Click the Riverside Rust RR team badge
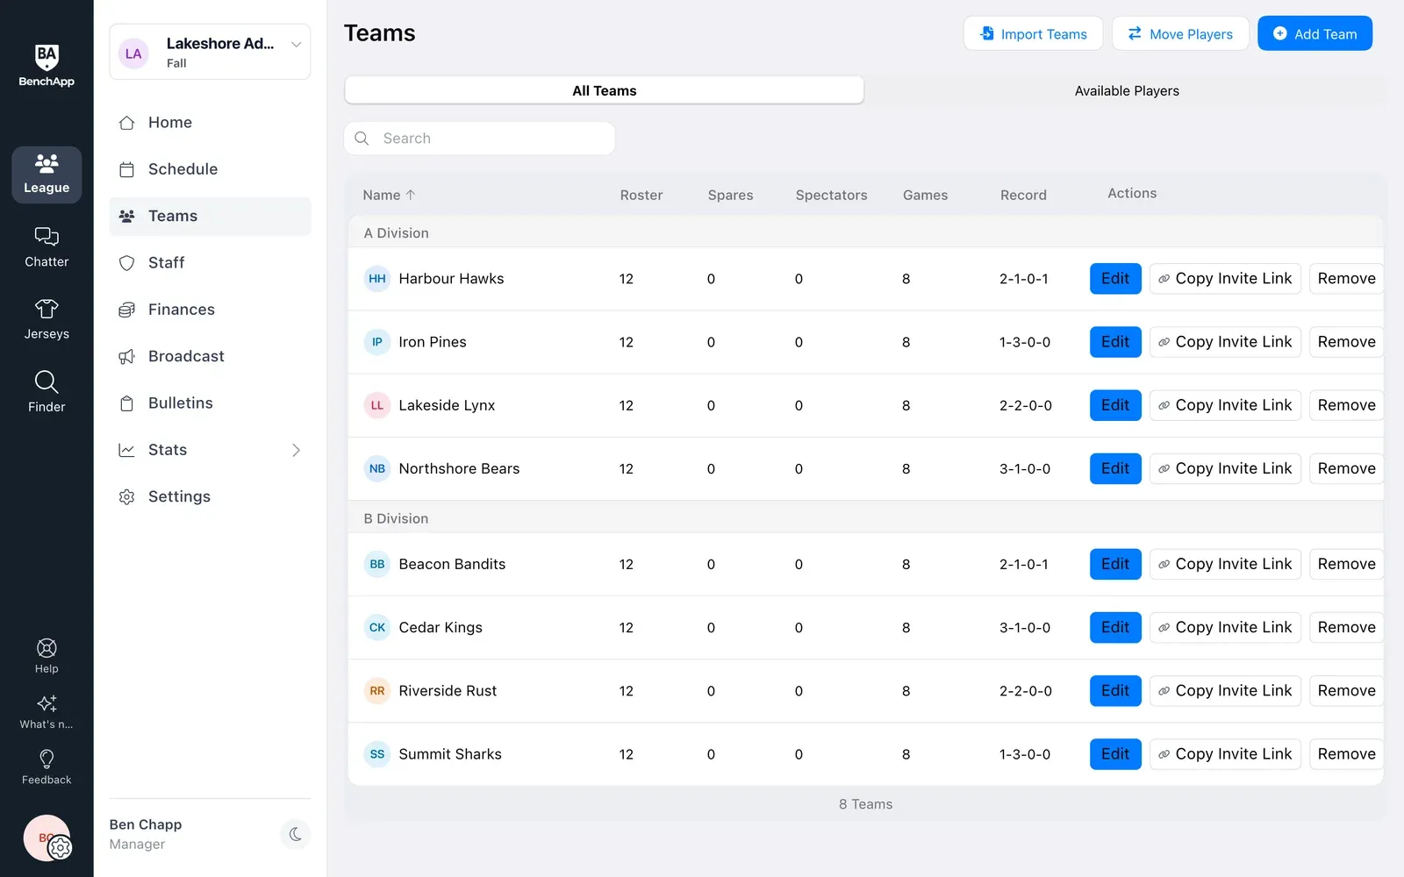The height and width of the screenshot is (877, 1404). tap(377, 691)
